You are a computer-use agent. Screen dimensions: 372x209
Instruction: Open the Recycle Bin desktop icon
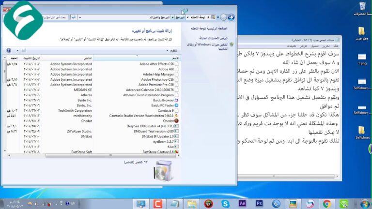pyautogui.click(x=362, y=9)
